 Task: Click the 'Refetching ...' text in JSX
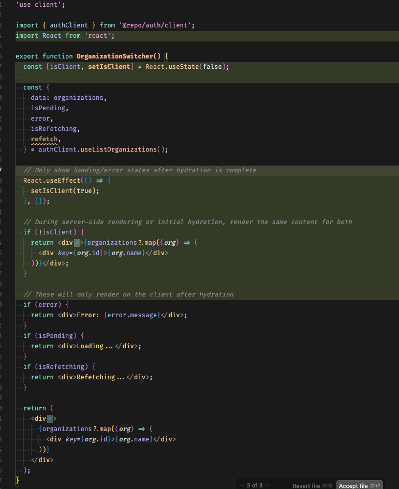coord(100,377)
